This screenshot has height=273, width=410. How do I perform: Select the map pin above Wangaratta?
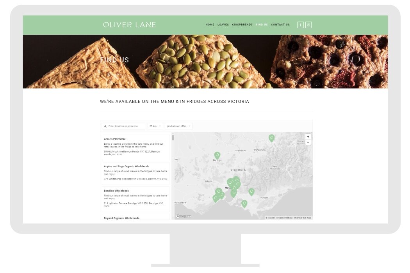tap(272, 138)
